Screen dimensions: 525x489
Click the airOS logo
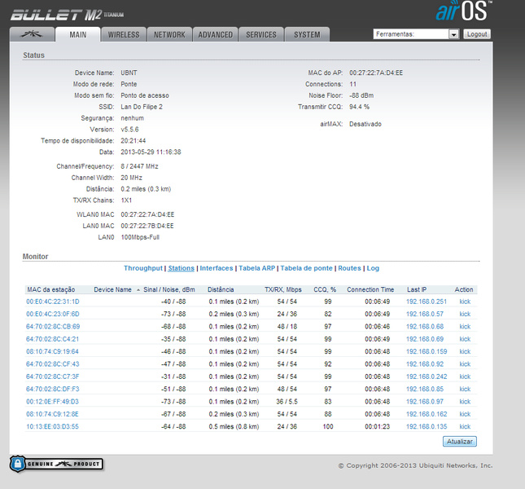(464, 11)
